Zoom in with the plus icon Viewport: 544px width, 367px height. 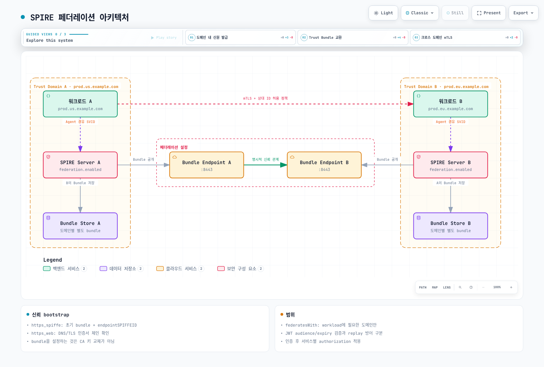(x=511, y=287)
